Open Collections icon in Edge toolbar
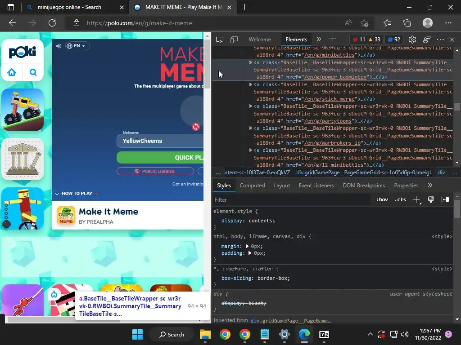Screen dimensions: 461x345 407,23
